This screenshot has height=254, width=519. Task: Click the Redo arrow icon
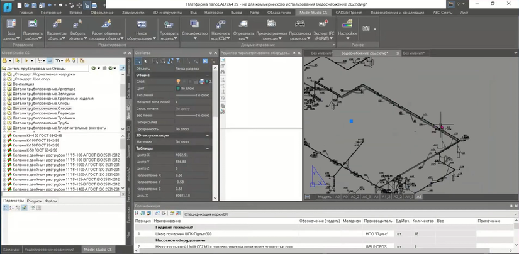pos(60,5)
